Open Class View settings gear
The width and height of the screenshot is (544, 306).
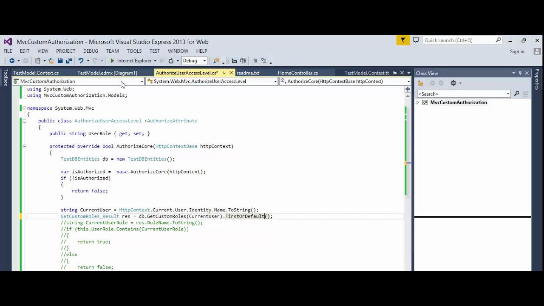(453, 83)
